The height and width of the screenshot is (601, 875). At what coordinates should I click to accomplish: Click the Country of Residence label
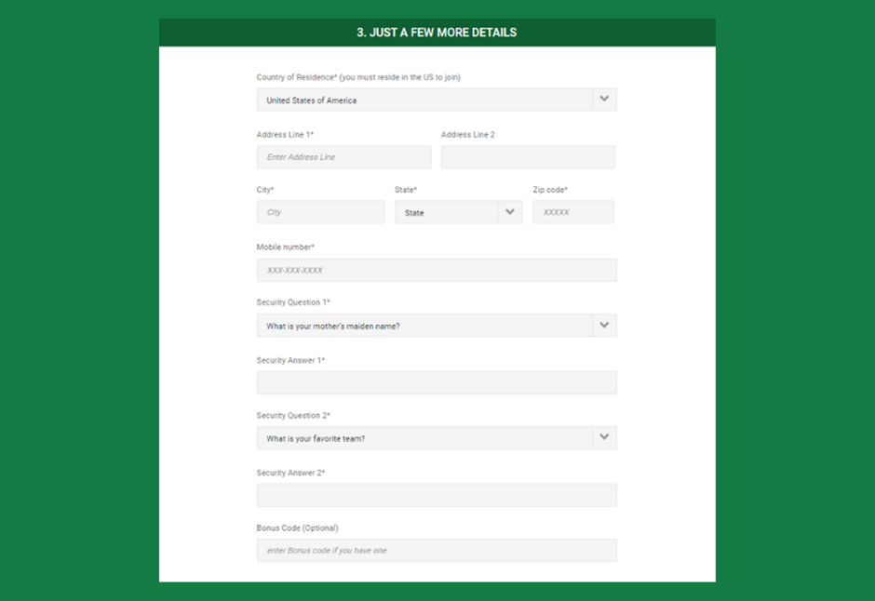point(357,77)
